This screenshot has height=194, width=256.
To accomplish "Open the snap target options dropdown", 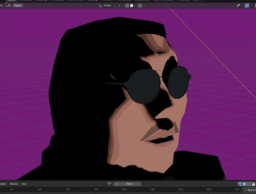I will [x=133, y=5].
